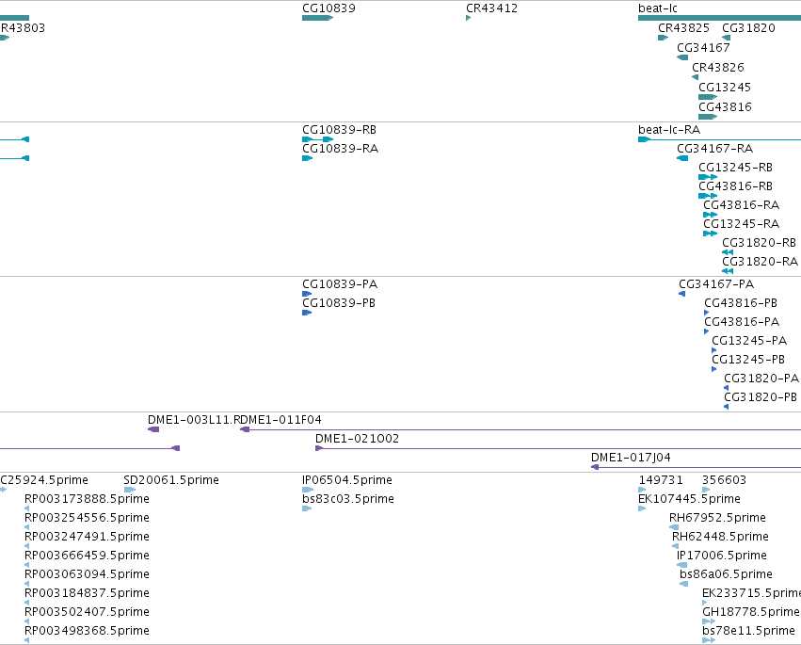Click the CG10839-PB protein label
The height and width of the screenshot is (645, 801).
tap(339, 303)
